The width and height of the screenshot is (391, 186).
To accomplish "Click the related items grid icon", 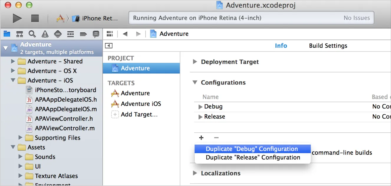I will [110, 34].
